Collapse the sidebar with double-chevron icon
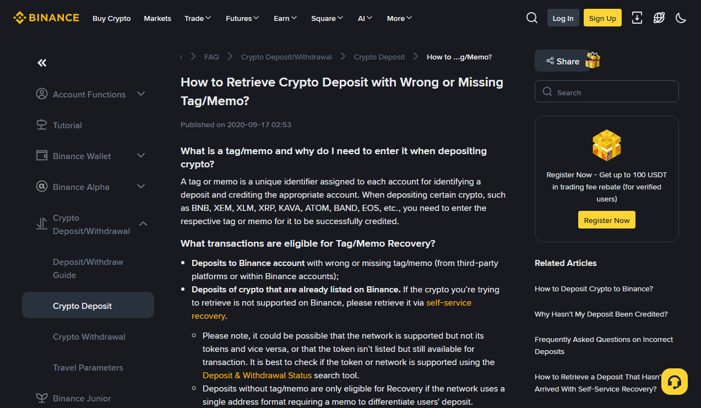 click(42, 63)
